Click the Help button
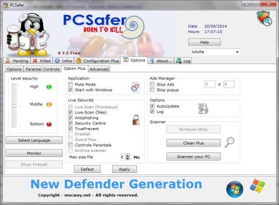 205,42
